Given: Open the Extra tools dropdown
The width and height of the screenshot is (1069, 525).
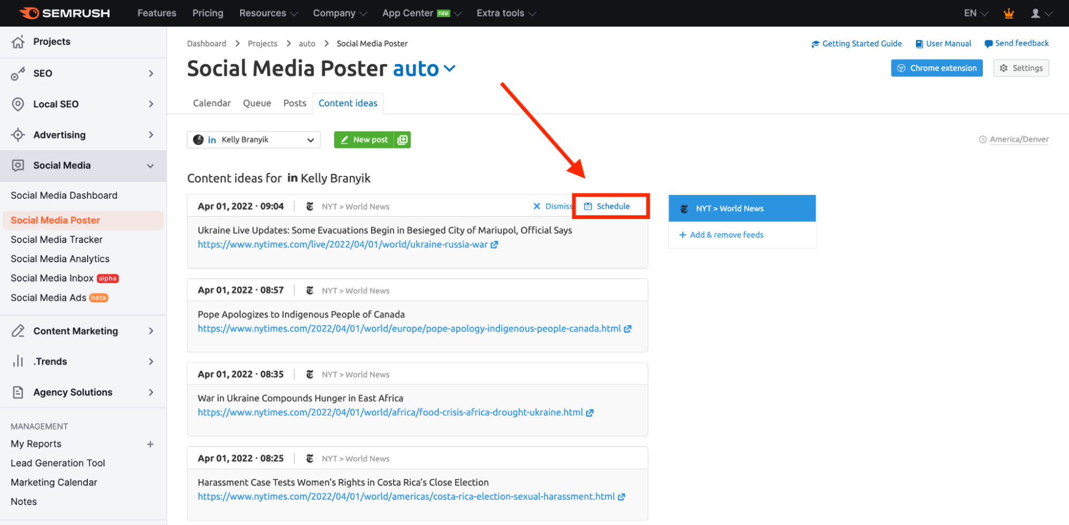Looking at the screenshot, I should click(x=506, y=13).
